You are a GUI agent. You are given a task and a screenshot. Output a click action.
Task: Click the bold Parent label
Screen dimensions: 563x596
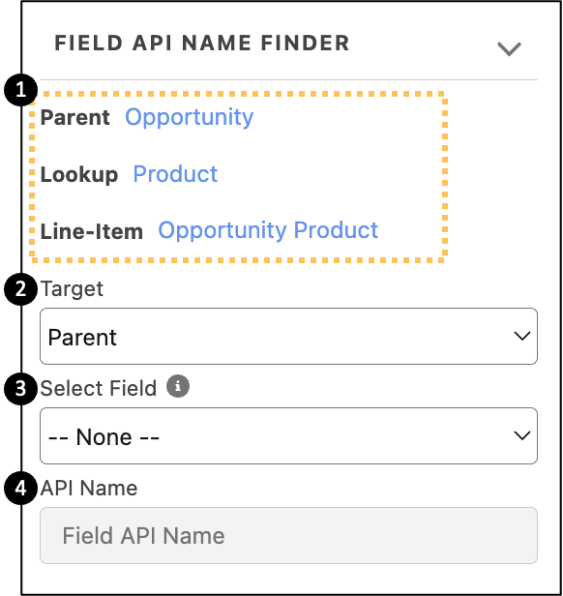point(74,117)
